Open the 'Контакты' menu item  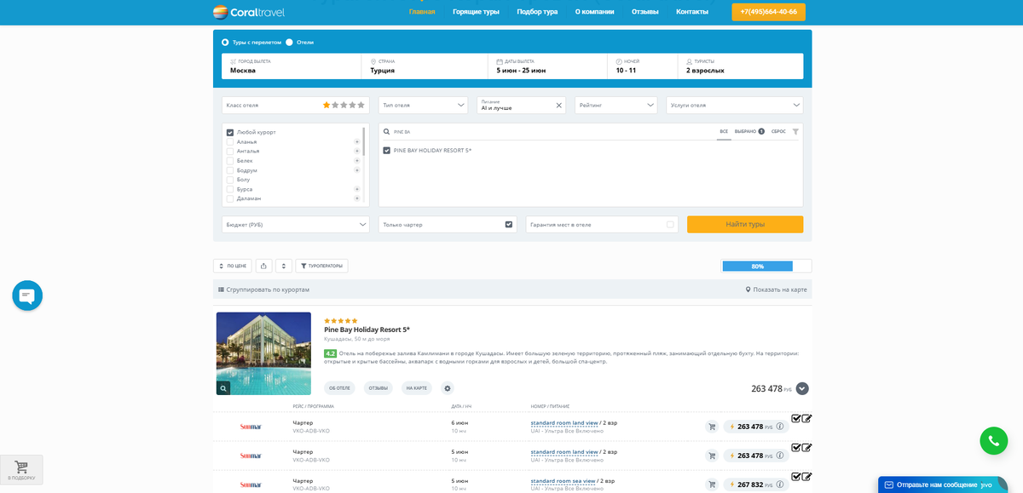pyautogui.click(x=692, y=12)
